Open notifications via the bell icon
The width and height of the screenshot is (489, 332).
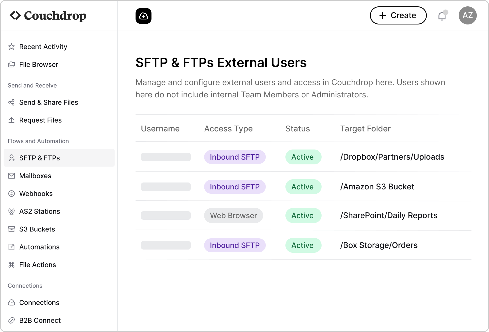point(442,16)
